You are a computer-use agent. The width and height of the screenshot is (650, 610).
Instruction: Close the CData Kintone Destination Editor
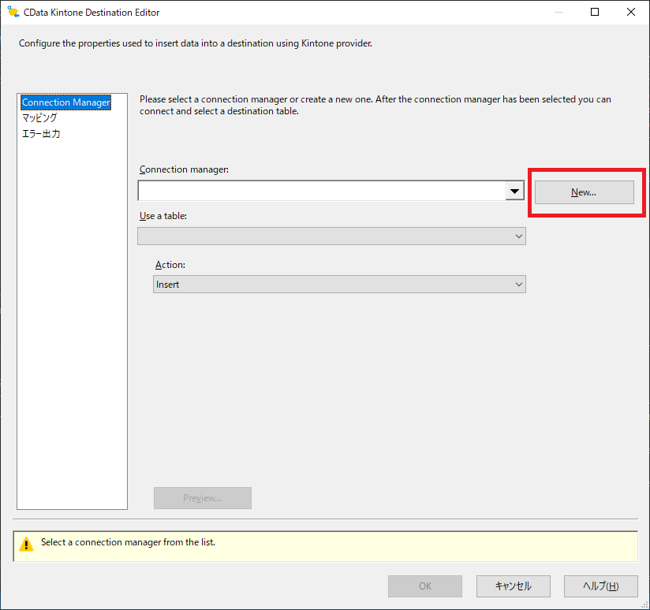[x=631, y=12]
